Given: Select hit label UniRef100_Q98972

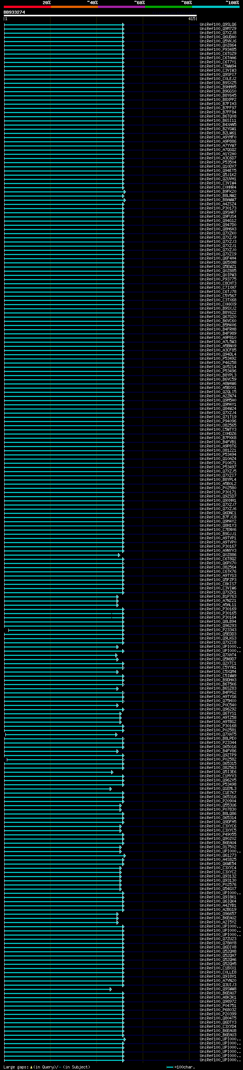Looking at the screenshot, I should click(218, 1001).
